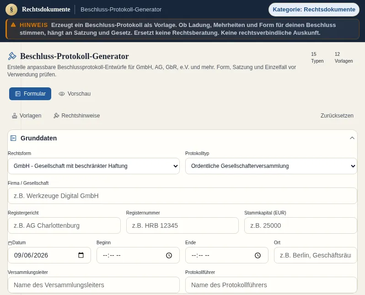Click into the Beginn time field
This screenshot has width=365, height=295.
pyautogui.click(x=138, y=255)
